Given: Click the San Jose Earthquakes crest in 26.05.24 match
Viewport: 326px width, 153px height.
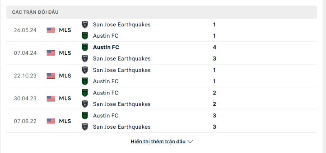Looking at the screenshot, I should pos(85,25).
